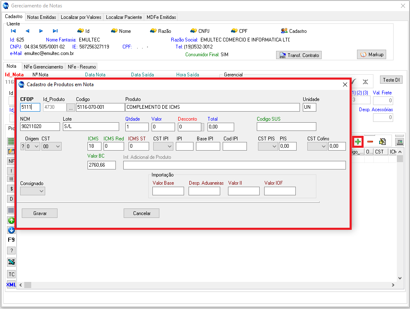Go to first client record arrow

tap(13, 31)
